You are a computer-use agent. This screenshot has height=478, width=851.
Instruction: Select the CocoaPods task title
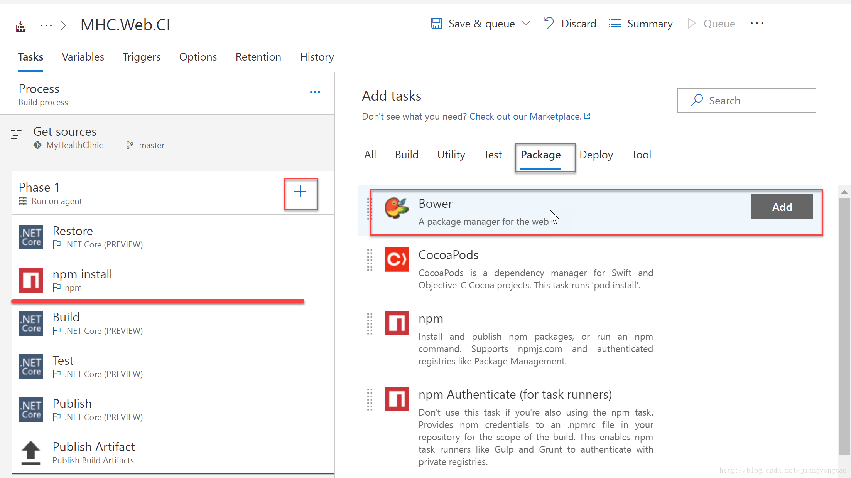pyautogui.click(x=448, y=255)
